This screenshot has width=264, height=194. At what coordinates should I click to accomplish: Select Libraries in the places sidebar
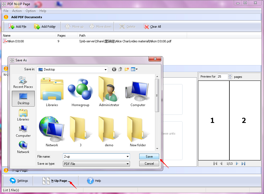click(x=23, y=115)
